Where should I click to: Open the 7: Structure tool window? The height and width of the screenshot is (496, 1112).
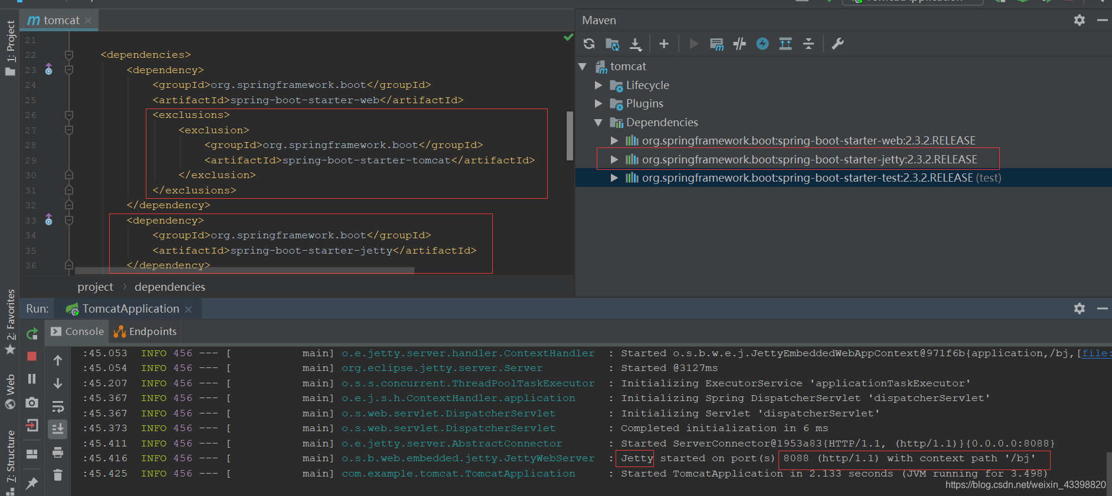[x=10, y=462]
